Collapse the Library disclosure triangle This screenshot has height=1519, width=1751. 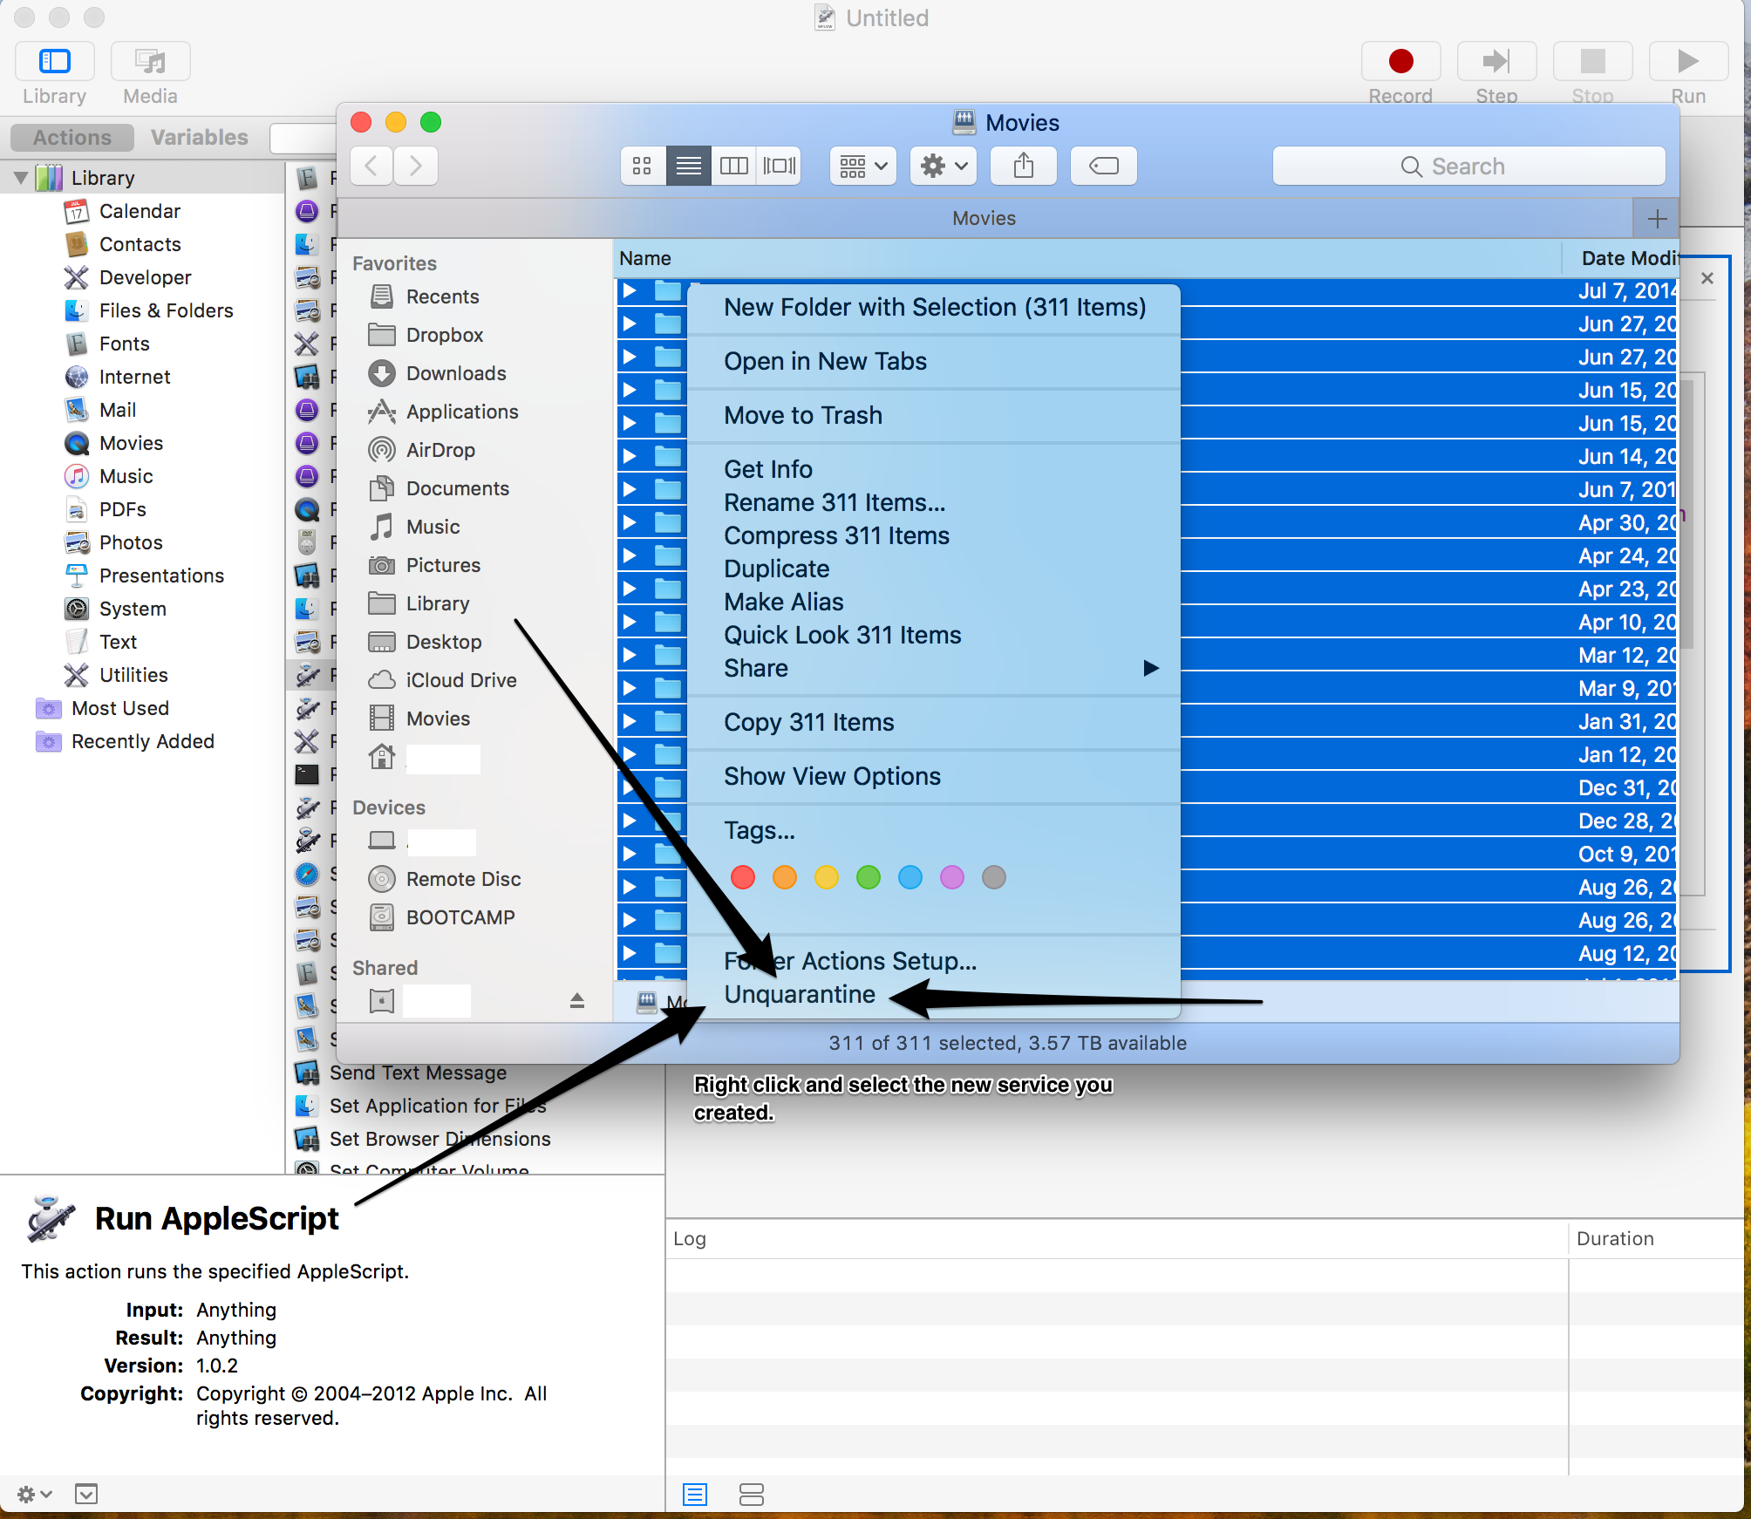[x=21, y=178]
